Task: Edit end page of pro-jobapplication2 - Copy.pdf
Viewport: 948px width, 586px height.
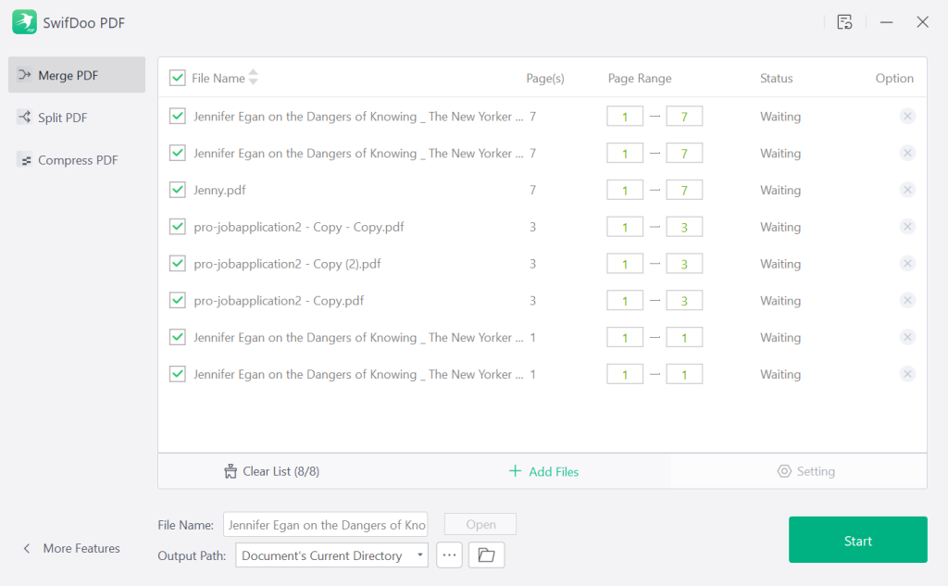Action: click(x=684, y=301)
